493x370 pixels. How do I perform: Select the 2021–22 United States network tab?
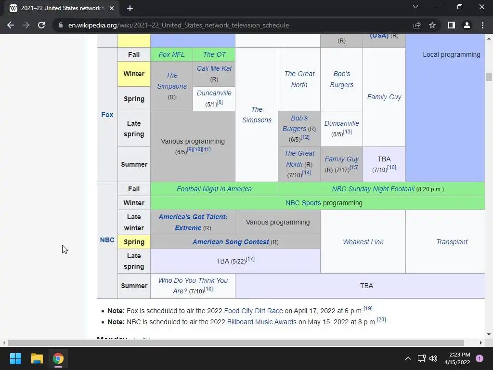point(61,8)
